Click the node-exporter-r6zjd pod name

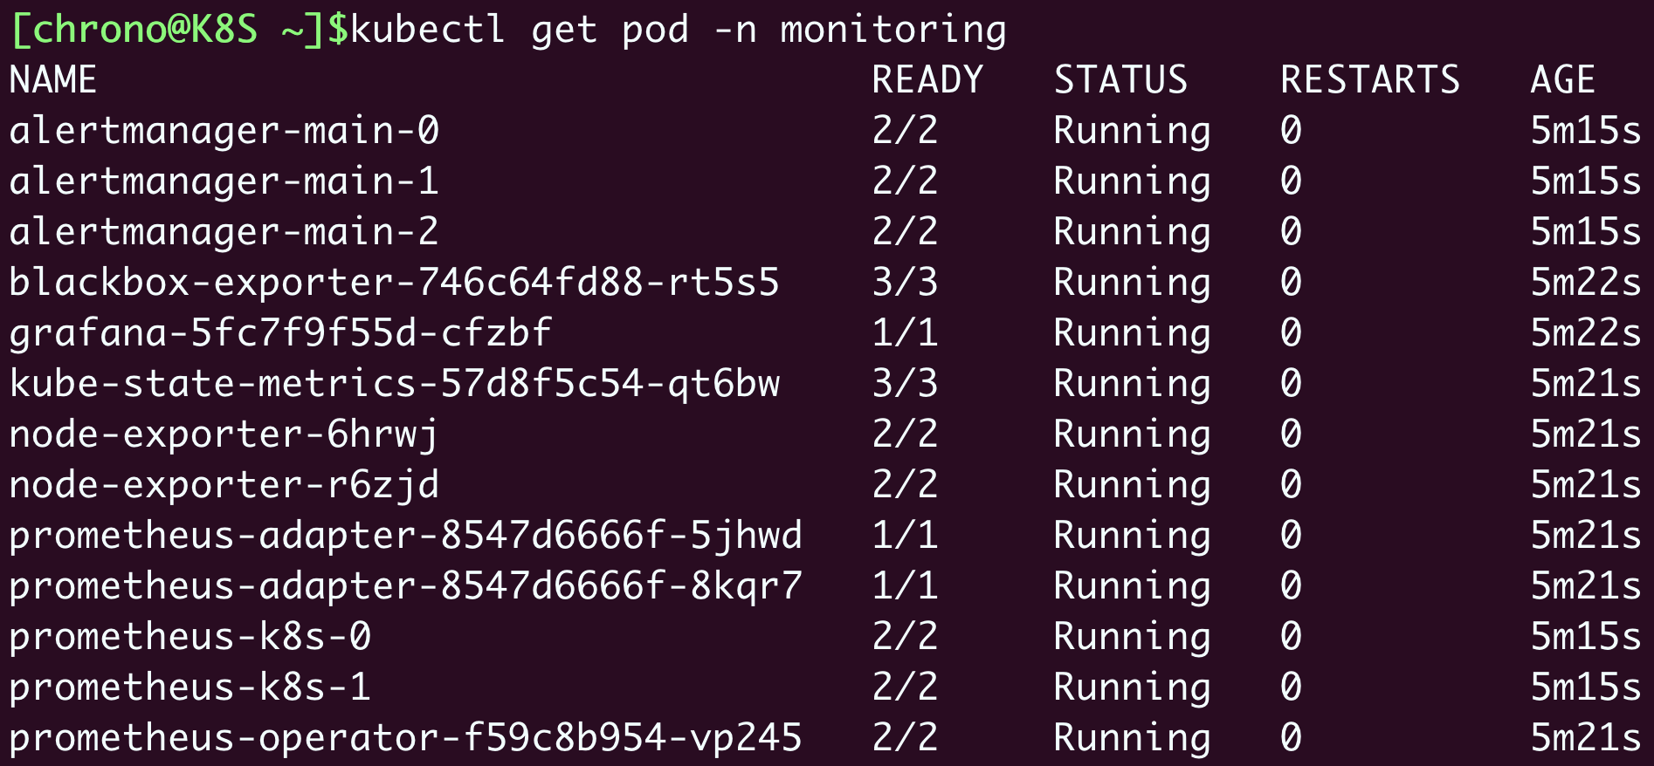coord(224,485)
